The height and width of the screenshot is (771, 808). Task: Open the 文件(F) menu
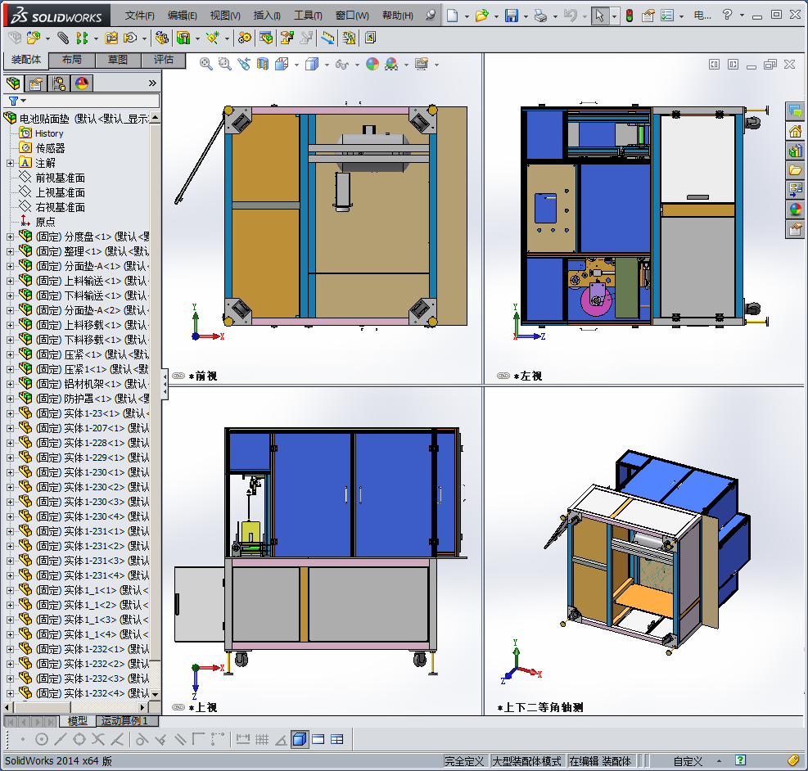tap(140, 16)
